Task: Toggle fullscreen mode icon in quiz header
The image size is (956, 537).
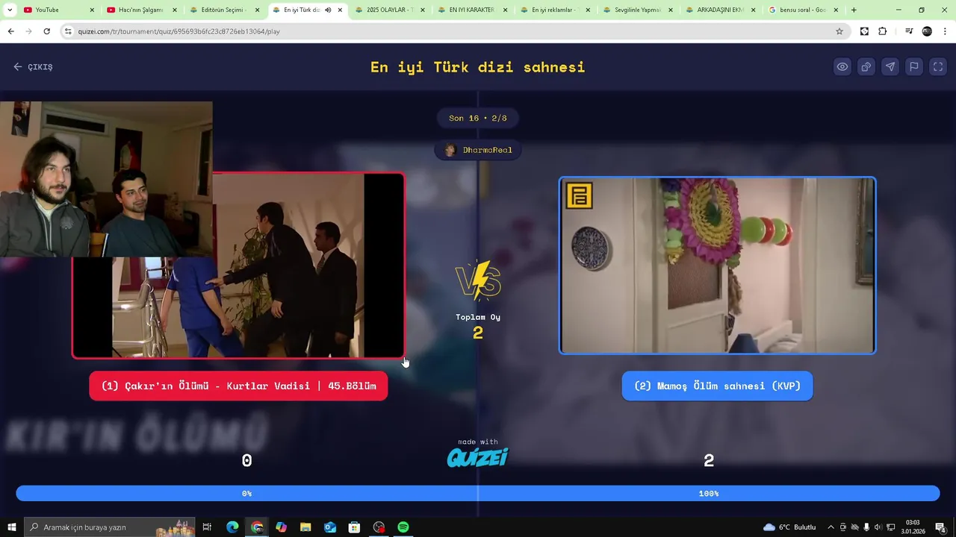Action: click(938, 66)
